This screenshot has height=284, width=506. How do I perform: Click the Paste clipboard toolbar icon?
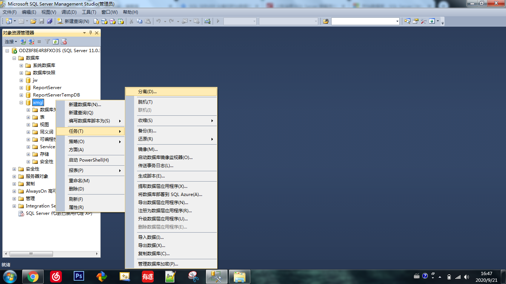[x=148, y=21]
